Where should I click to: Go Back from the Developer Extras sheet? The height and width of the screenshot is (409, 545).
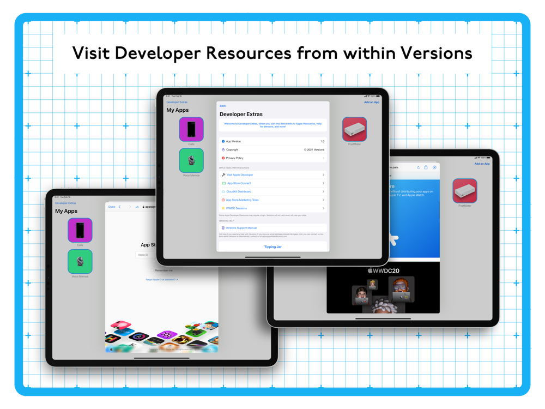click(x=223, y=106)
